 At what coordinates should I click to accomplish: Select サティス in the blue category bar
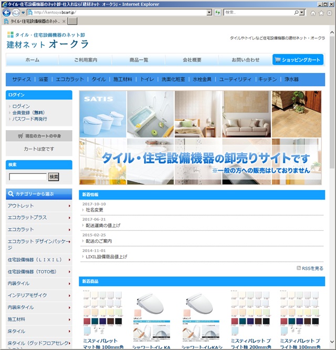tap(22, 79)
